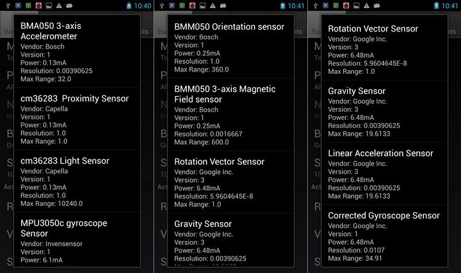Click 'Resolution: 0.00390625' under BMA050 Accelerometer
The height and width of the screenshot is (273, 461).
tap(57, 71)
